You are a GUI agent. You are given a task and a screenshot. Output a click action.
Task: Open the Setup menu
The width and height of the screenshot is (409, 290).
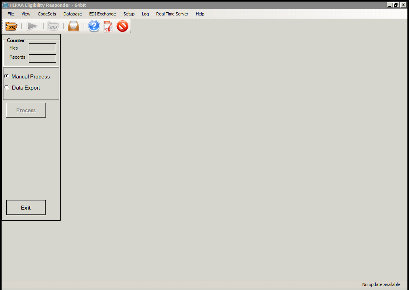click(129, 13)
